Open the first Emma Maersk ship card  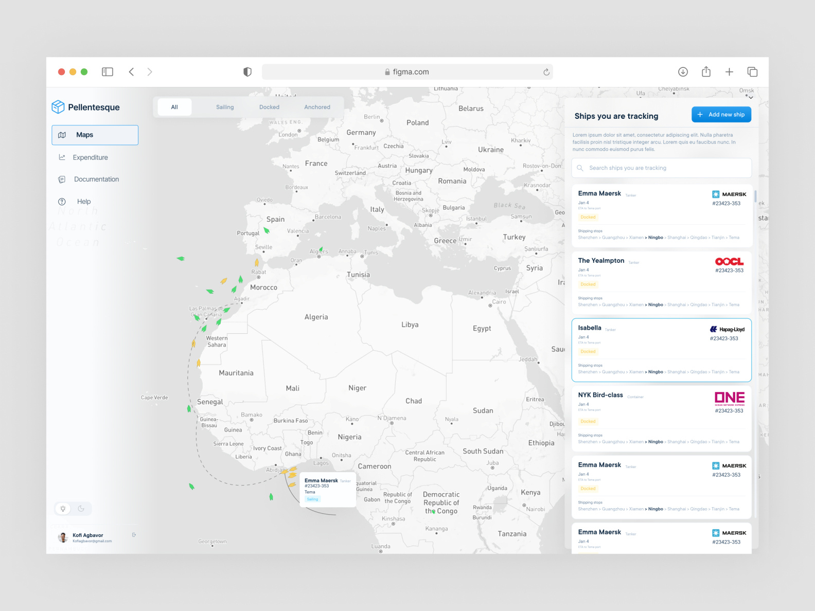[662, 216]
